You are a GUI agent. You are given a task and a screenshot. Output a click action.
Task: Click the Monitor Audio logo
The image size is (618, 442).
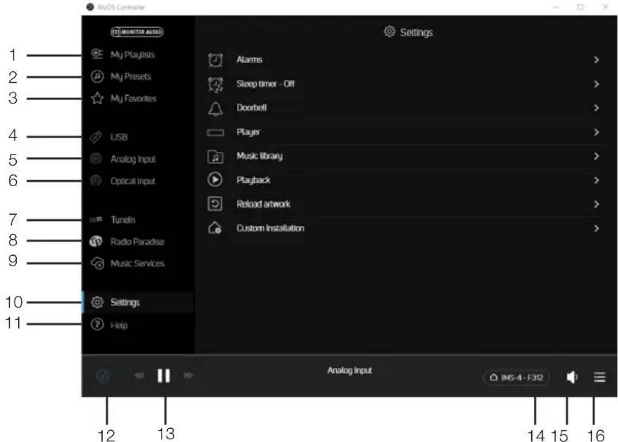pos(137,32)
